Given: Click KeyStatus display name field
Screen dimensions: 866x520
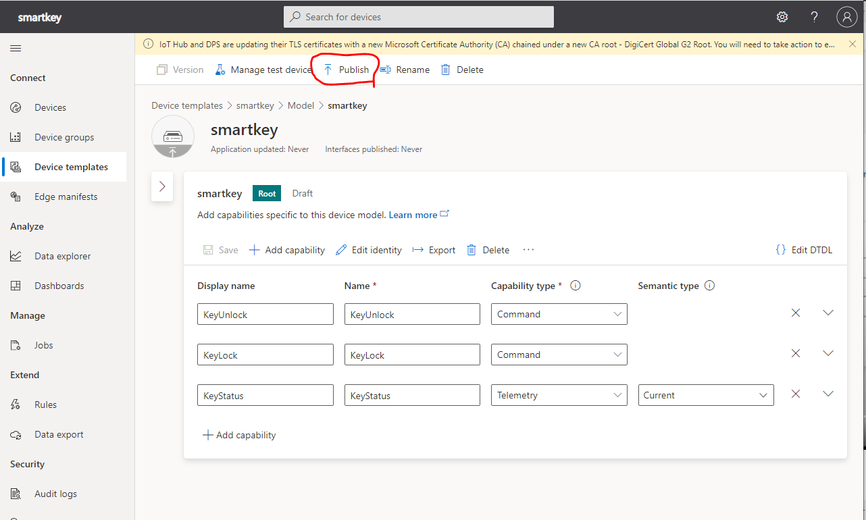Looking at the screenshot, I should point(265,395).
